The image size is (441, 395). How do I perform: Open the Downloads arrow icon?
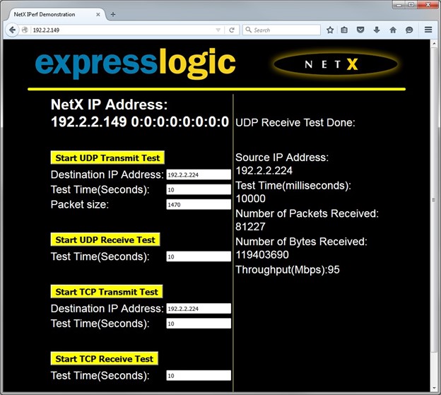coord(377,30)
